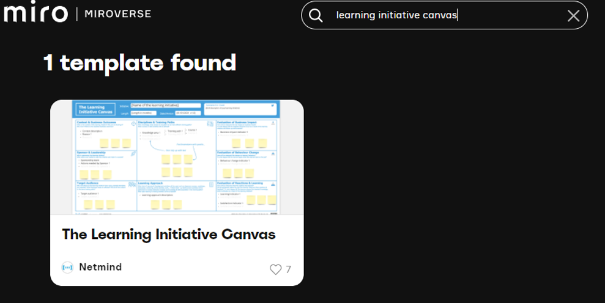Clear the search query with the X icon
The height and width of the screenshot is (303, 605).
tap(573, 16)
